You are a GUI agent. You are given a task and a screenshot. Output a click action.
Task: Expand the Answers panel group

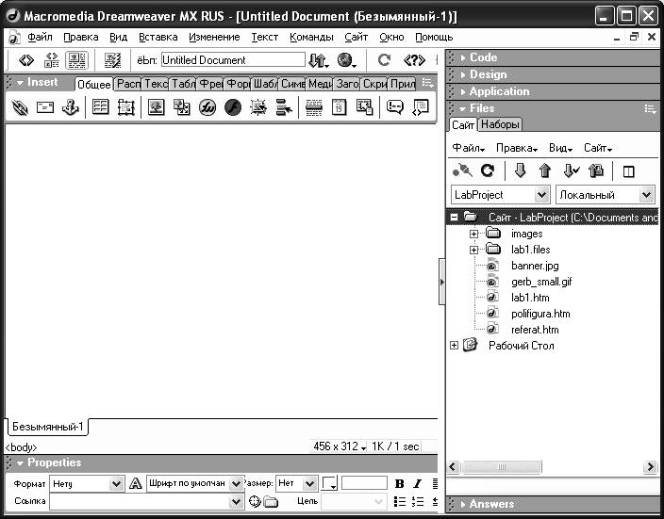[x=463, y=504]
